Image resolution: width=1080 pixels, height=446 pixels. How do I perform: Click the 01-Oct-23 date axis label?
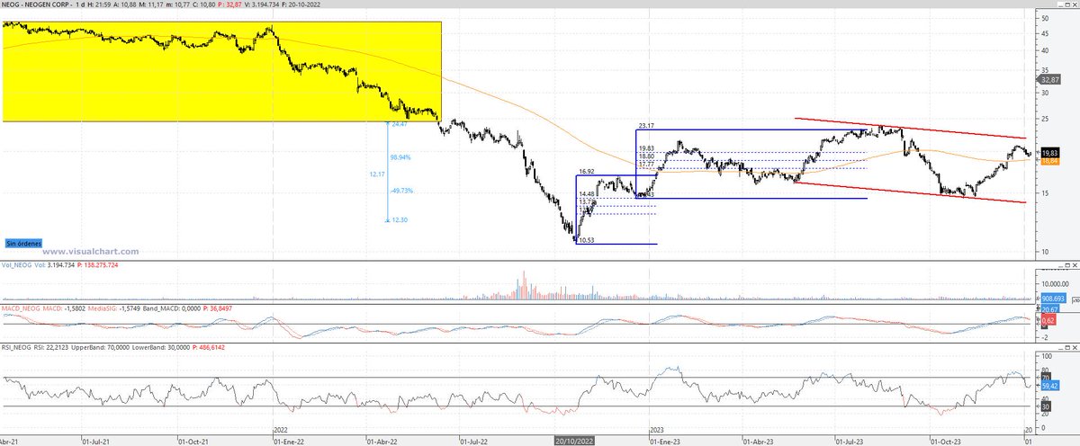[948, 442]
